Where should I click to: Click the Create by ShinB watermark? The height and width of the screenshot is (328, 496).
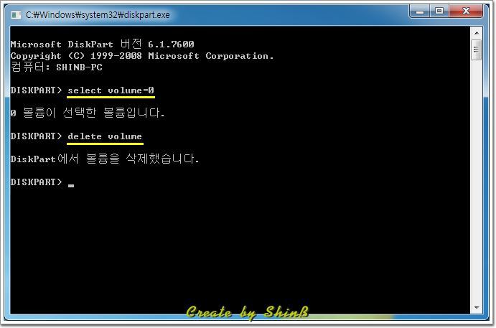click(248, 312)
